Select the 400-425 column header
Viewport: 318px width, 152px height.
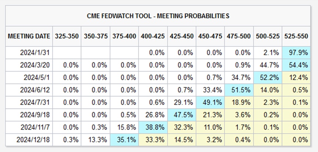coord(153,36)
